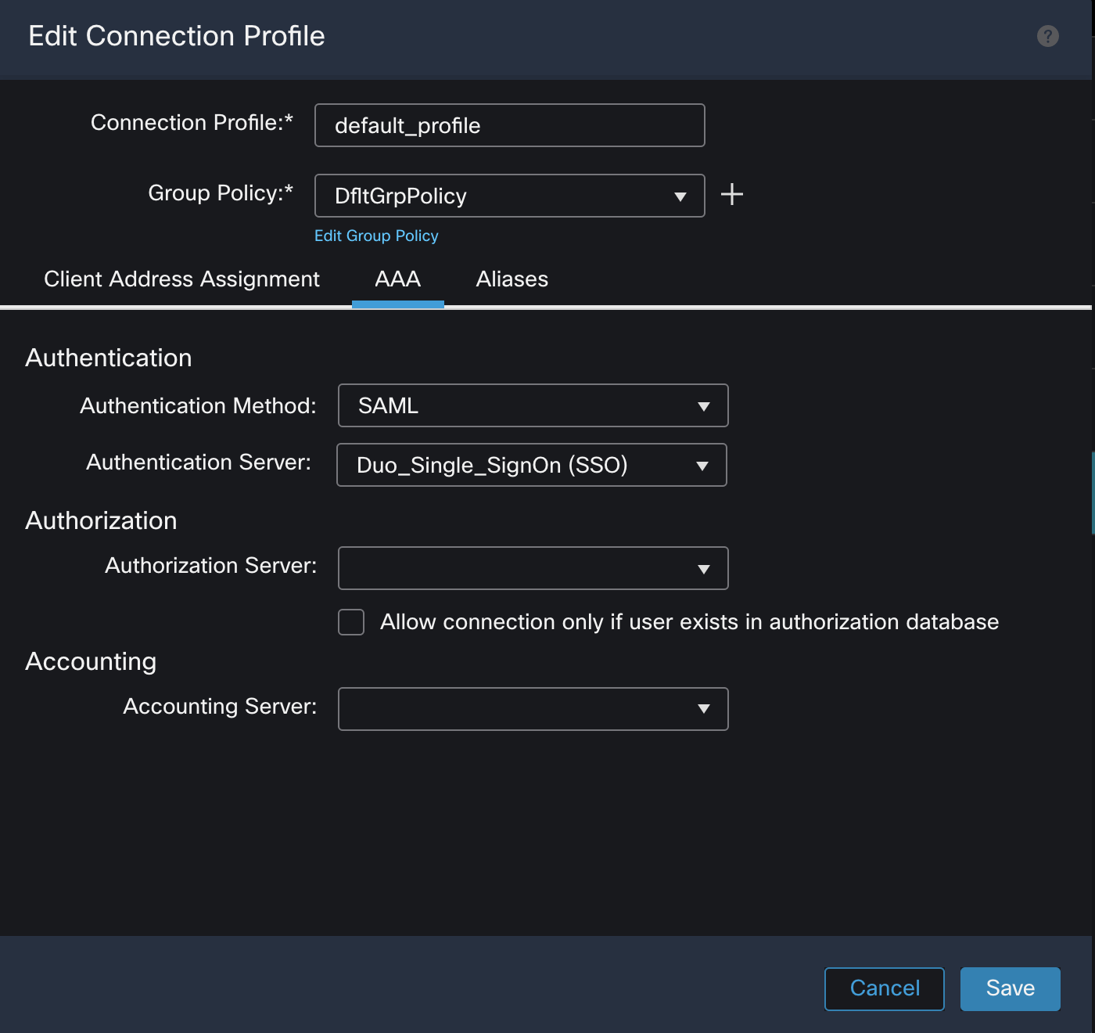Save the connection profile
Screen dimensions: 1095x1033
pyautogui.click(x=1010, y=988)
